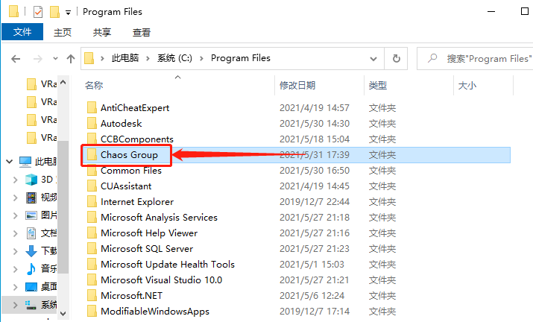Click the documents icon in sidebar
533x322 pixels.
[x=31, y=233]
